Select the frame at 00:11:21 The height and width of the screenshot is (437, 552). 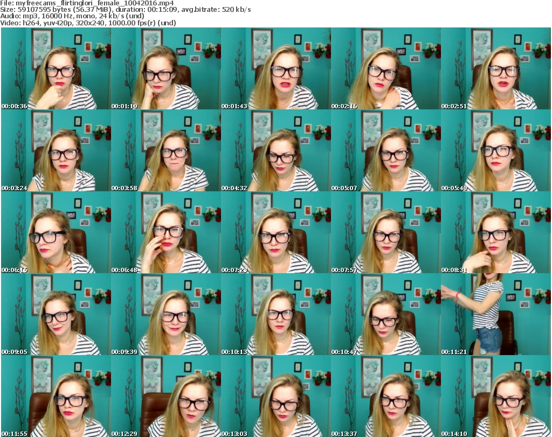(496, 314)
